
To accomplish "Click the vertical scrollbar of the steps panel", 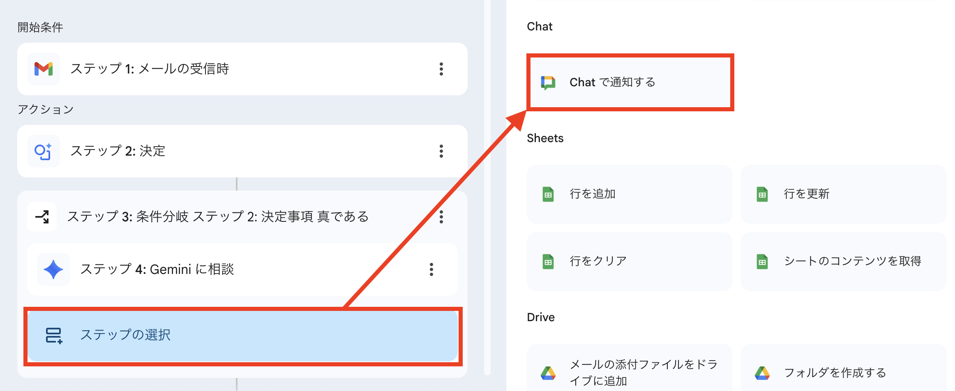I will coord(487,187).
